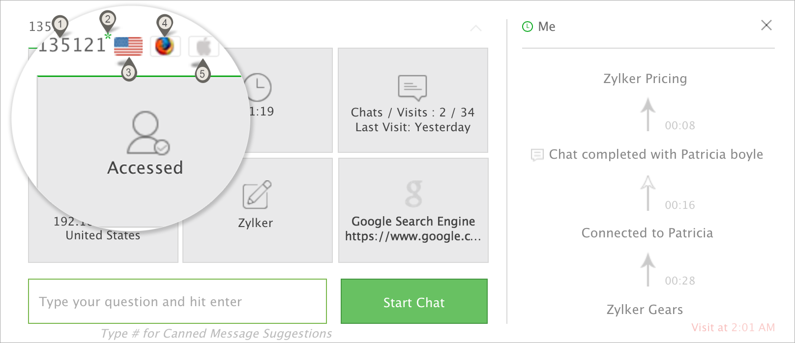Select 'Chat completed with Patricia boyle' entry
The image size is (795, 343).
point(655,154)
